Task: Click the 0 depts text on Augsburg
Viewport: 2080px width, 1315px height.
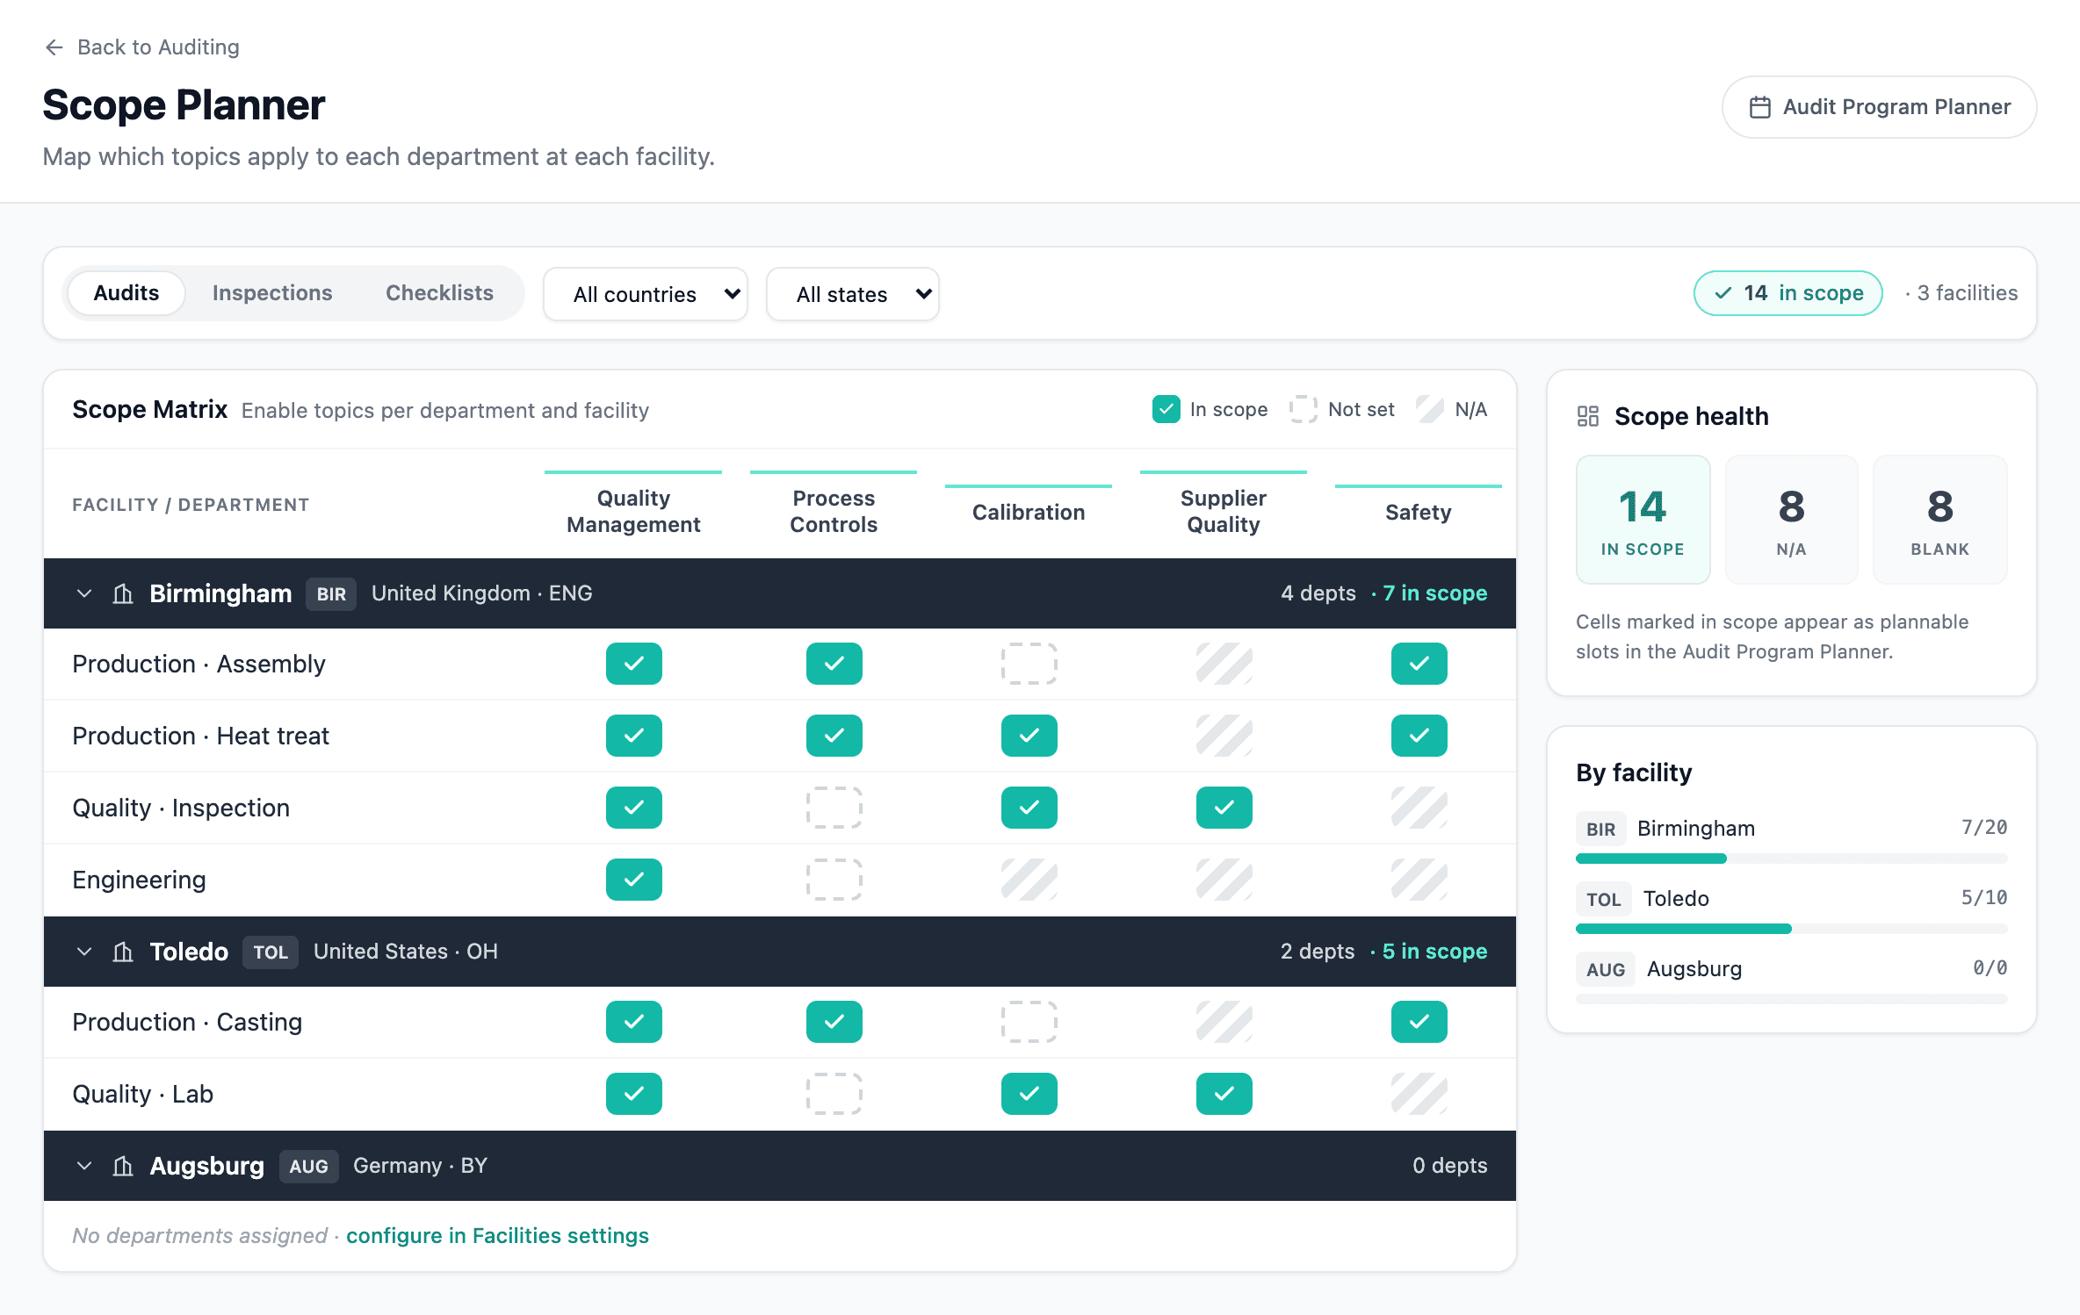Action: [1450, 1166]
